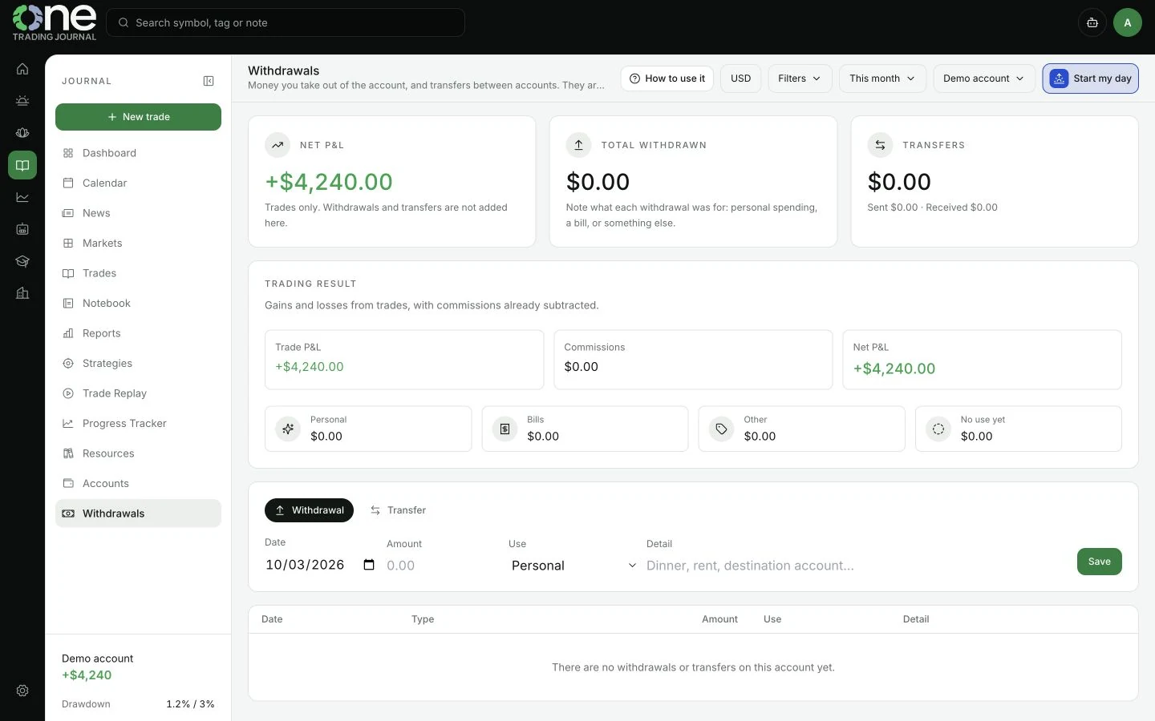Open the Filters dropdown
1155x721 pixels.
click(x=800, y=79)
